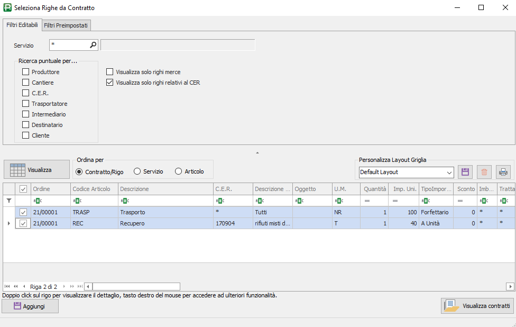
Task: Print the grid using printer icon
Action: (x=503, y=172)
